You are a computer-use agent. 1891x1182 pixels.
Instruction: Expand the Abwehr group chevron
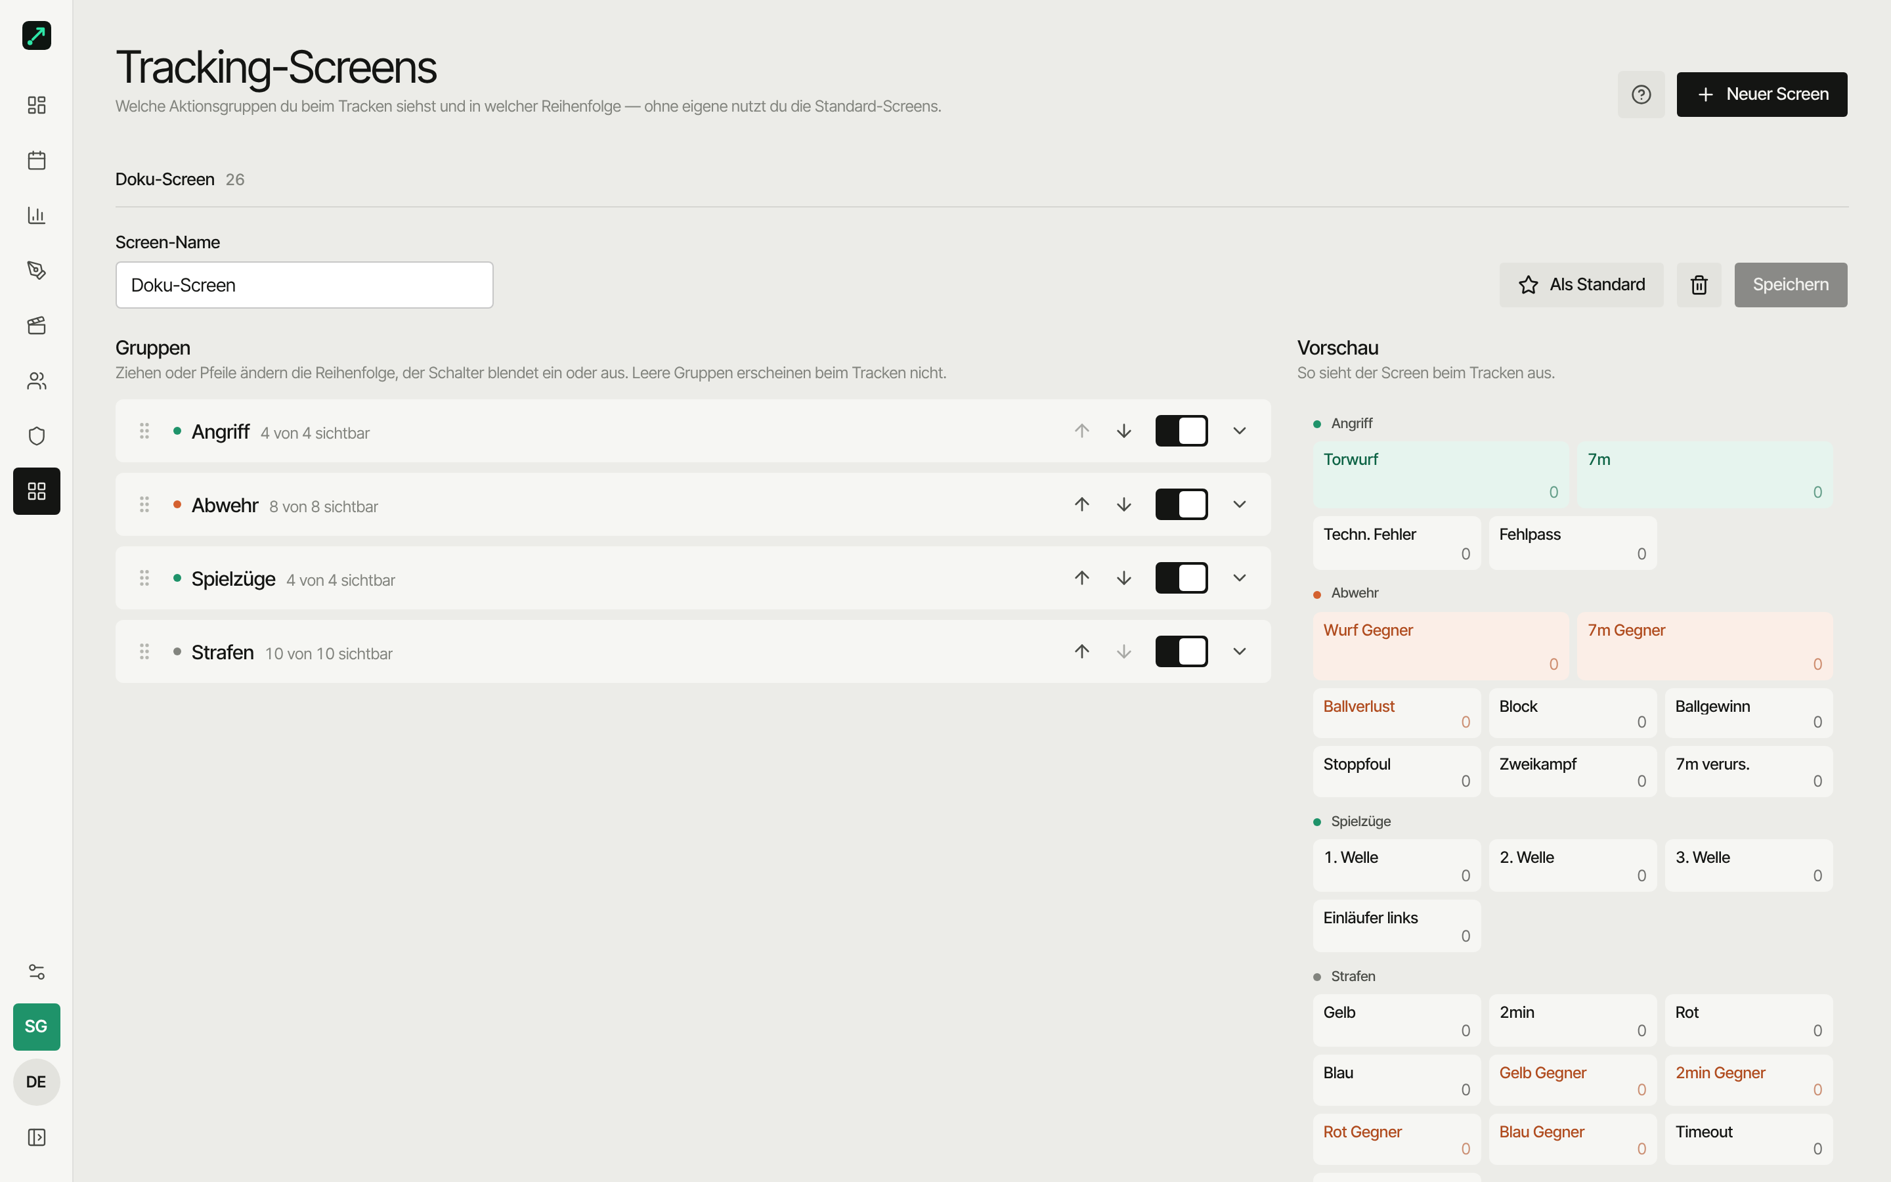[1239, 504]
